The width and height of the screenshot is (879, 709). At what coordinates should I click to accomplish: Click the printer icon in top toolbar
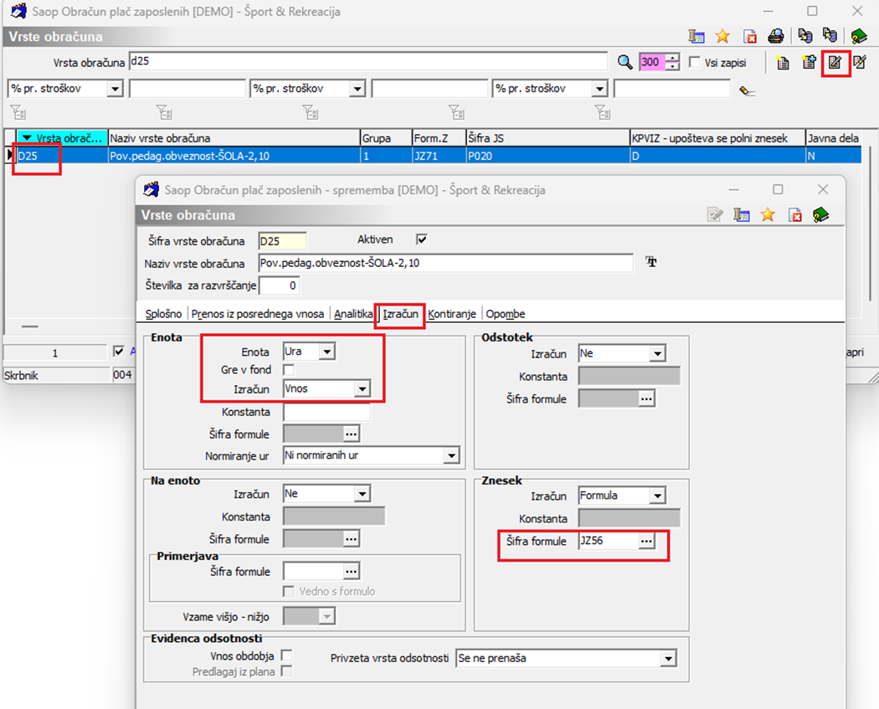pyautogui.click(x=776, y=36)
